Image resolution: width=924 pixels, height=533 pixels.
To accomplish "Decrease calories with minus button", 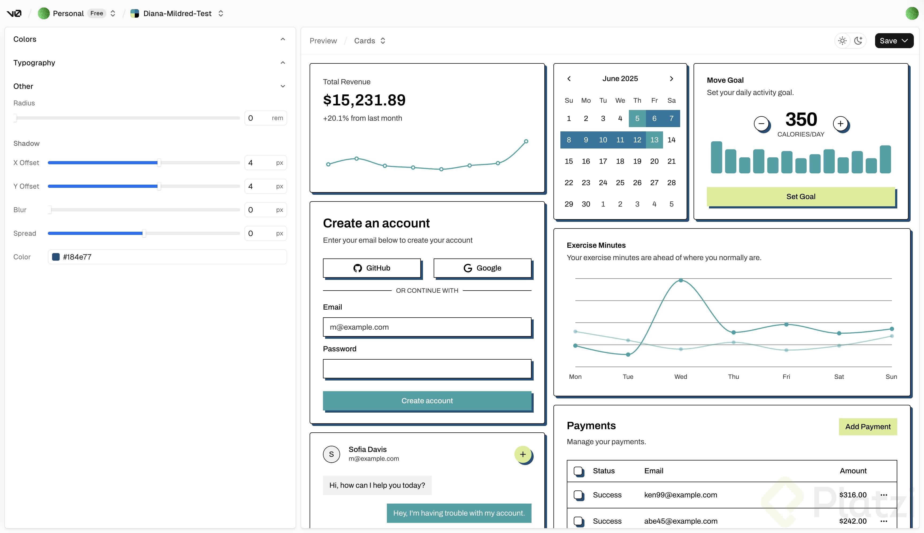I will tap(761, 124).
